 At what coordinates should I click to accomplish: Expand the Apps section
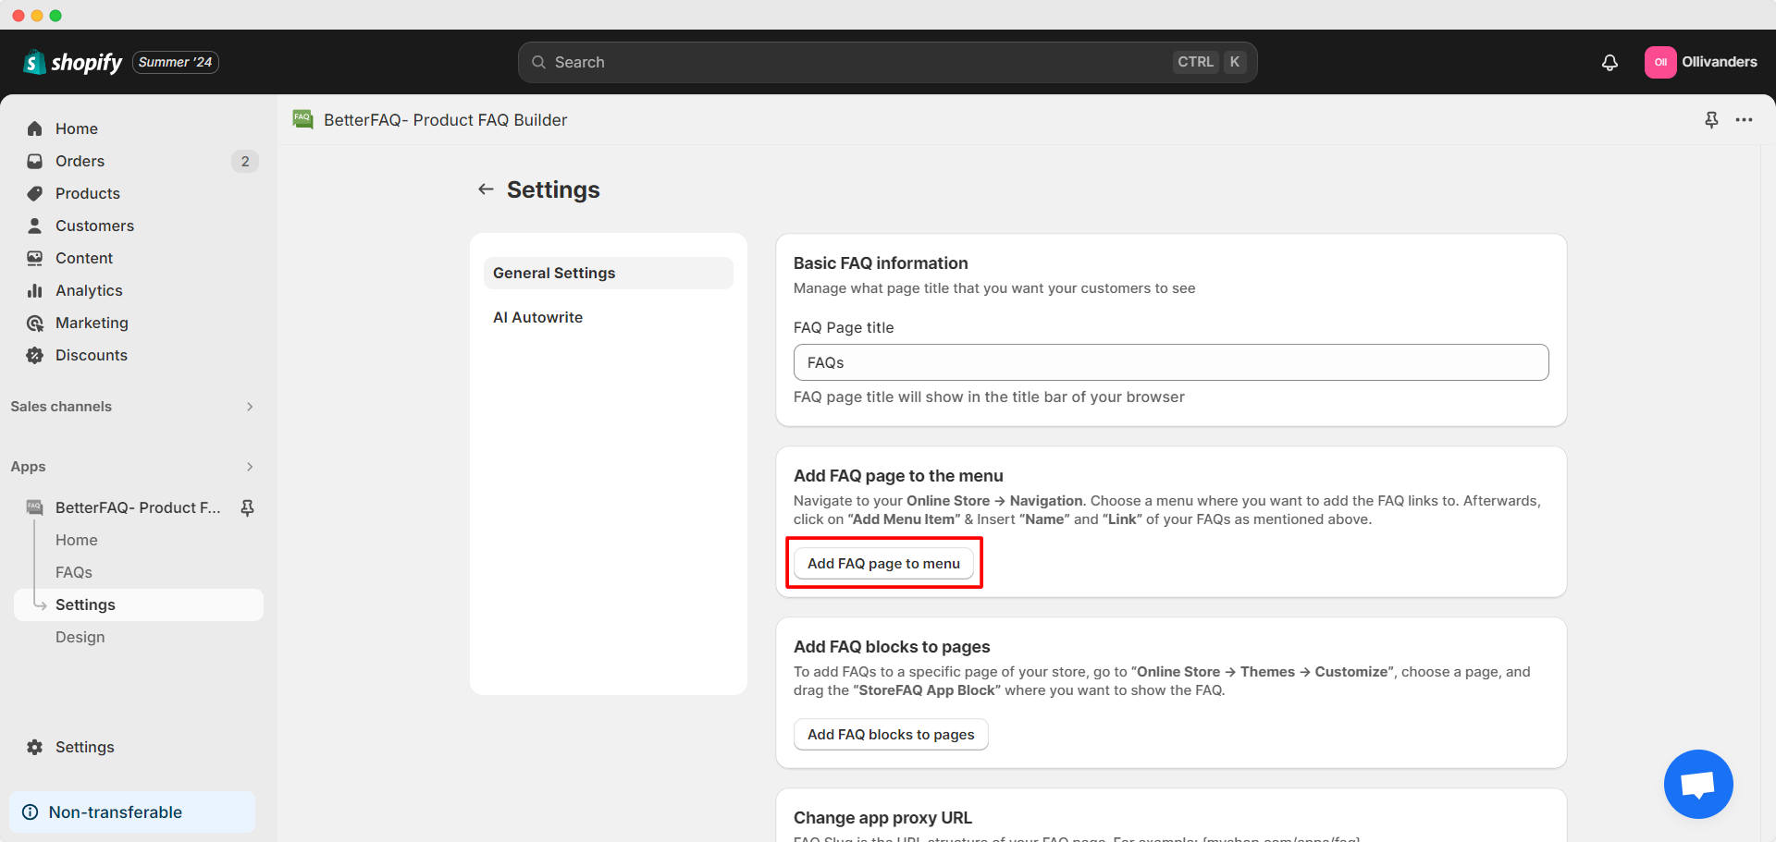pyautogui.click(x=132, y=467)
